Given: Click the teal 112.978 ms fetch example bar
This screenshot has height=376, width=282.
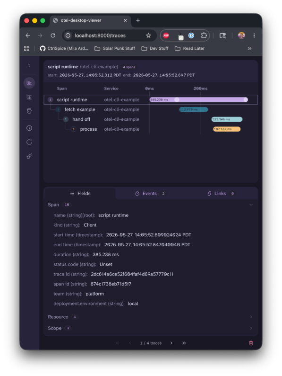Looking at the screenshot, I should click(194, 109).
